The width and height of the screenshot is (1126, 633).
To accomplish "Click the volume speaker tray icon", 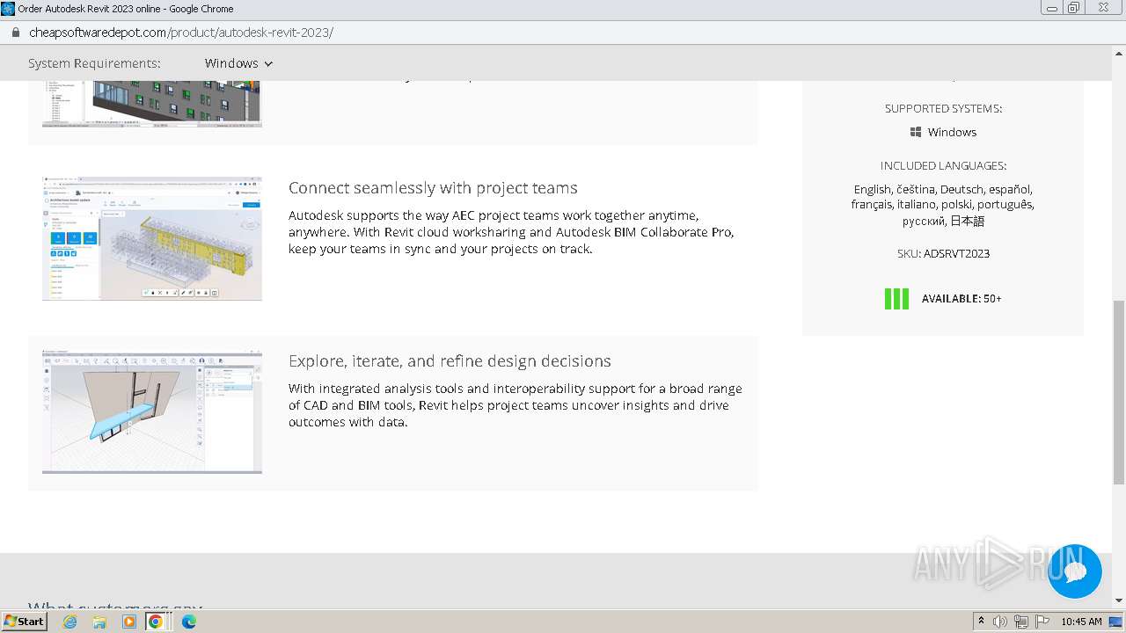I will 999,622.
